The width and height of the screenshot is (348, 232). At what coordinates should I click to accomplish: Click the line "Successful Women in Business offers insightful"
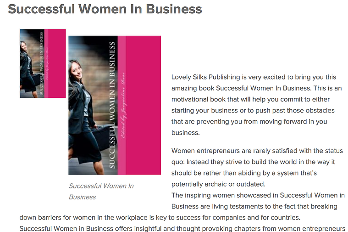182,228
